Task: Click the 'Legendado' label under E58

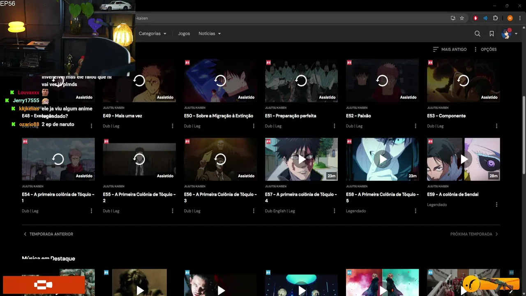Action: (x=356, y=211)
